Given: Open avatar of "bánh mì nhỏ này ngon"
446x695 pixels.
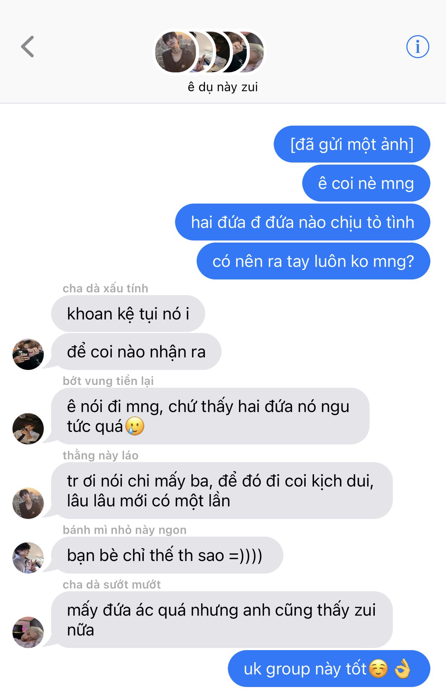Looking at the screenshot, I should (28, 558).
